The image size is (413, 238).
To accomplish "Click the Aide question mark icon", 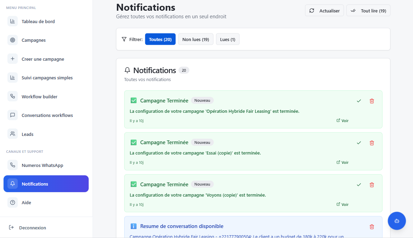I will (12, 202).
